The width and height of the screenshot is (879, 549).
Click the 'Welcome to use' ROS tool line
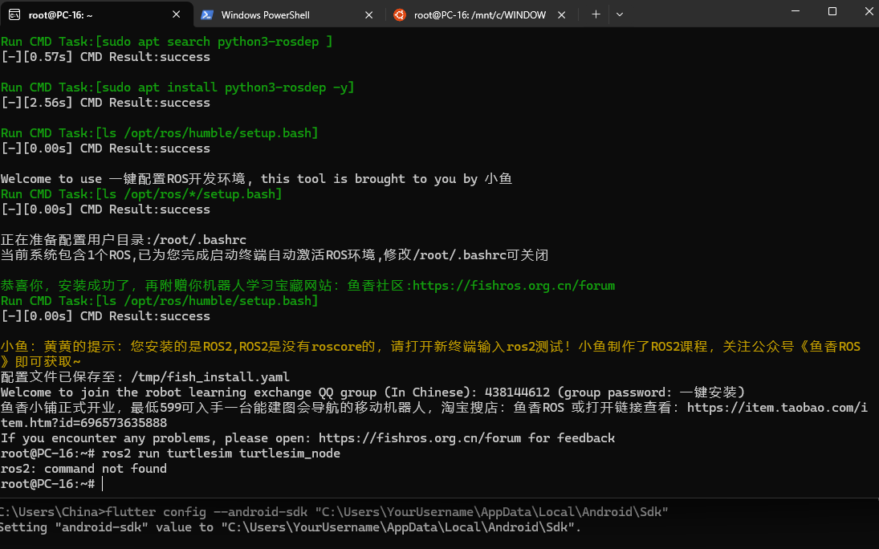(x=256, y=179)
